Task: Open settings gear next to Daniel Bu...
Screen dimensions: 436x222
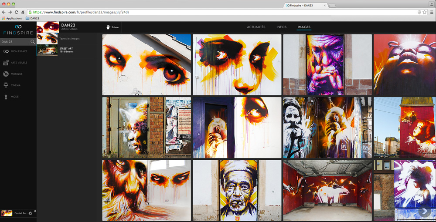Action: tap(31, 213)
